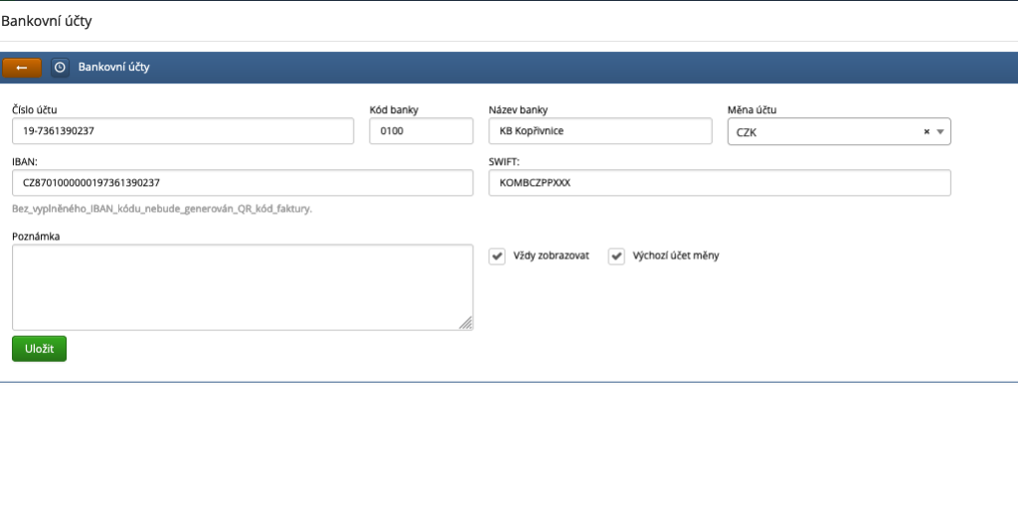Click the SWIFT code input field
1018x520 pixels.
(719, 183)
